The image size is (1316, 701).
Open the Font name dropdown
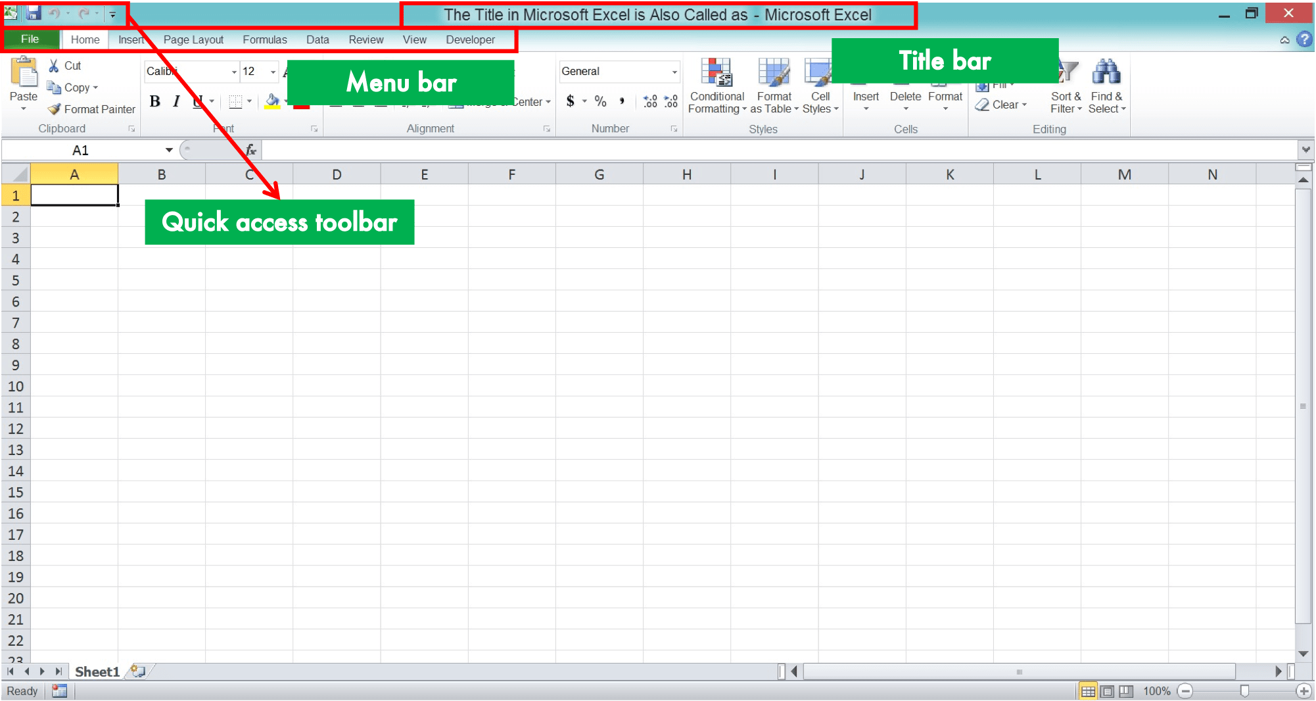pyautogui.click(x=234, y=72)
